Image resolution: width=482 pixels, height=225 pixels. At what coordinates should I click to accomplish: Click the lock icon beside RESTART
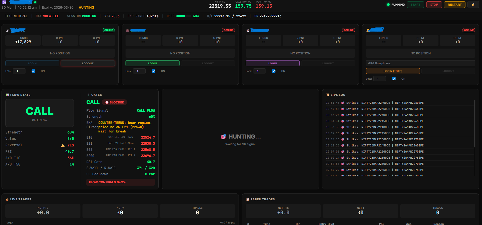[473, 5]
